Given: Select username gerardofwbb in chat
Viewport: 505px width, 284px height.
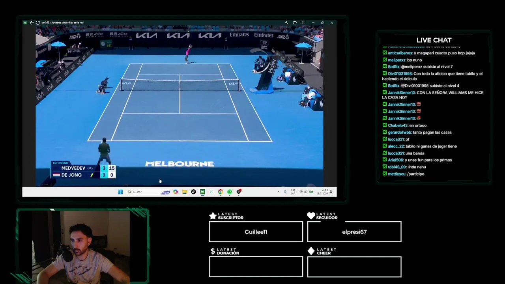Looking at the screenshot, I should pyautogui.click(x=400, y=133).
